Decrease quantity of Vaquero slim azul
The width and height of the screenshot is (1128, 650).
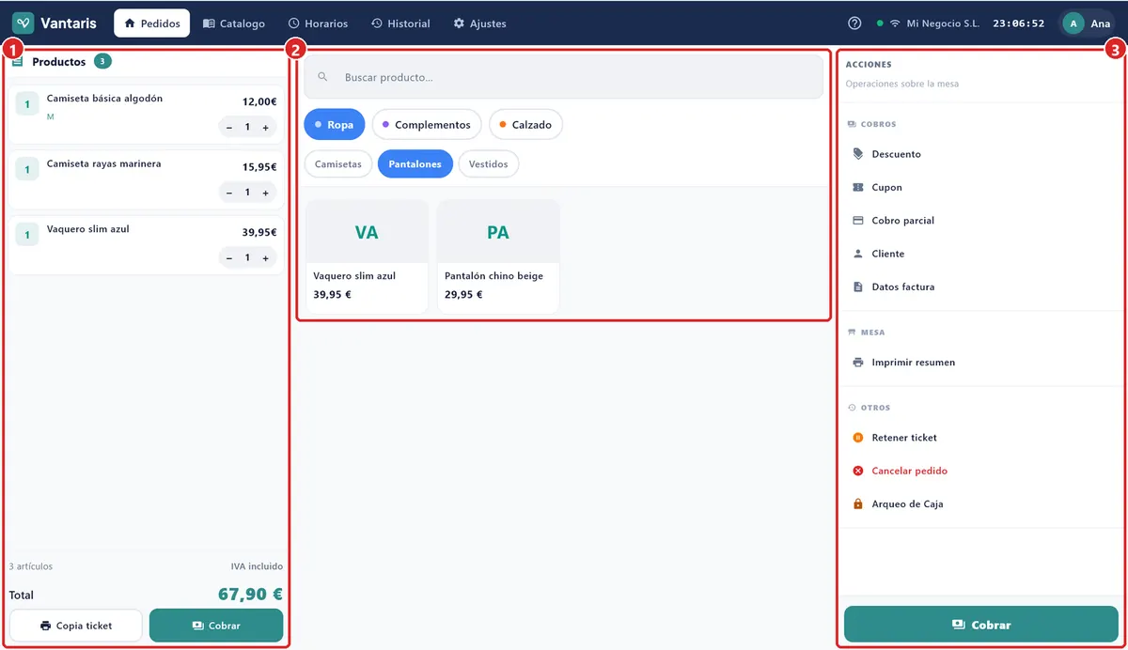tap(229, 257)
